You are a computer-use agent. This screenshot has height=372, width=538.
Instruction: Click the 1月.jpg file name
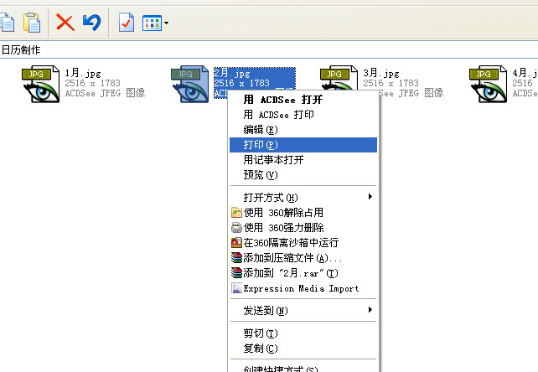tap(83, 73)
